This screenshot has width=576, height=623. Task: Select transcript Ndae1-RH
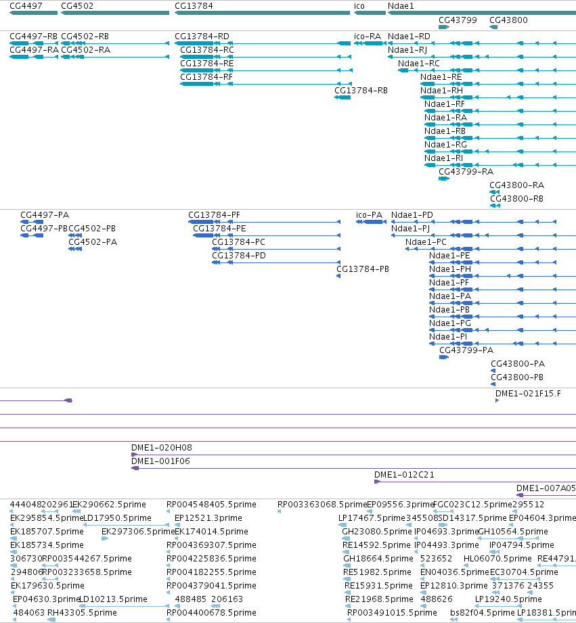click(441, 91)
